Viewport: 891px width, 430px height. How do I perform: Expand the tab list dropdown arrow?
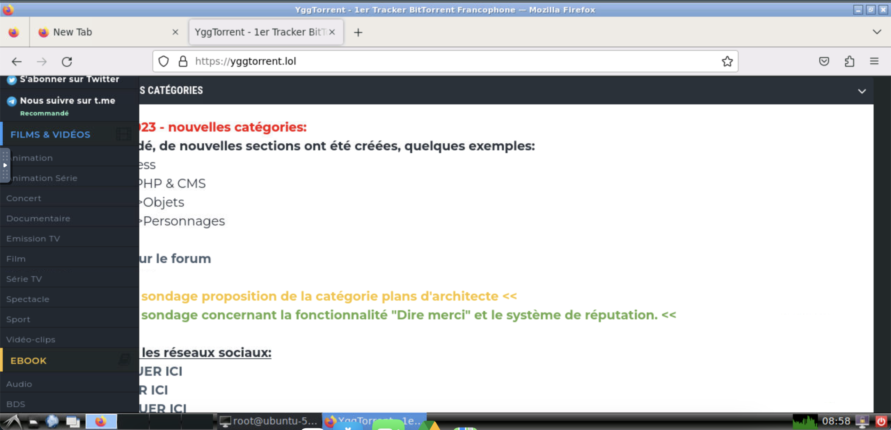[x=877, y=32]
